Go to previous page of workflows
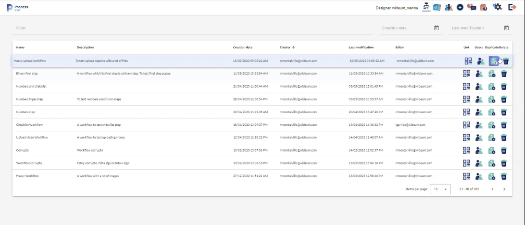525x225 pixels. click(x=492, y=189)
